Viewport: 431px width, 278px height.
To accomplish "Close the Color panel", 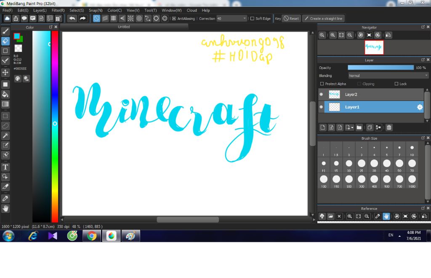I will click(56, 27).
